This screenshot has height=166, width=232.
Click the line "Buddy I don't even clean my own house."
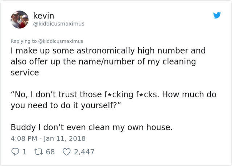tap(92, 127)
